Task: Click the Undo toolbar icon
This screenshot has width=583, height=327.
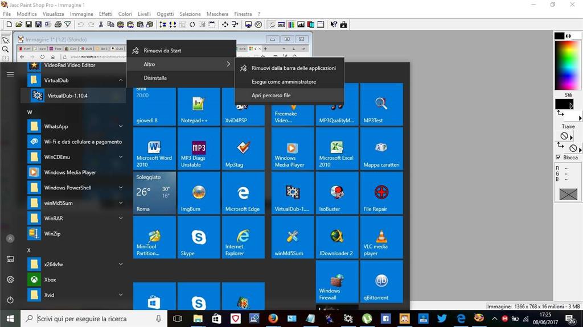Action: [x=81, y=24]
